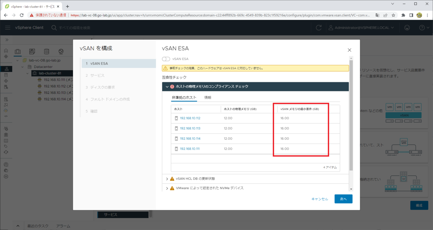Close the vSAN configure dialog
Screen dimensions: 433x230
(x=349, y=50)
